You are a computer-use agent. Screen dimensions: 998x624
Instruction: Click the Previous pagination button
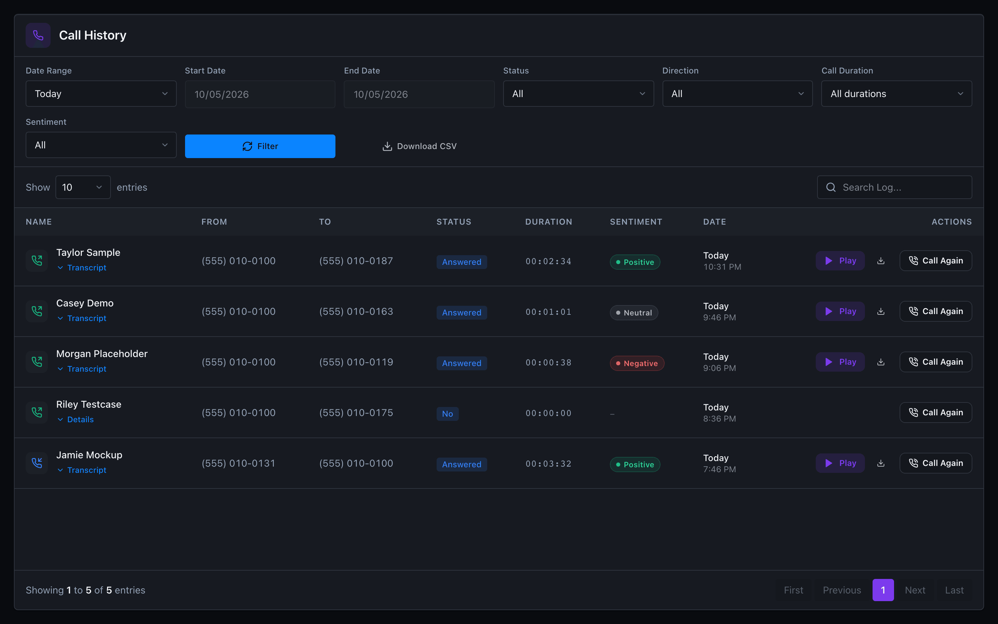coord(842,590)
